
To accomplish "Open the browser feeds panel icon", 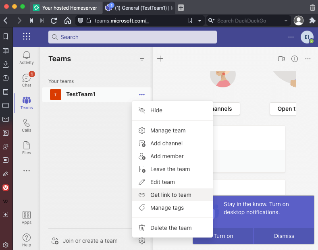I will [6, 133].
